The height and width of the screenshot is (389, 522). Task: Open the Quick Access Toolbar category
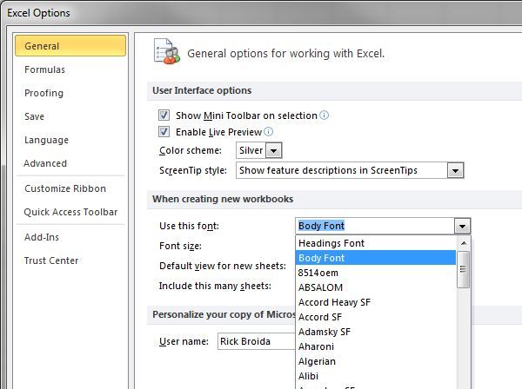click(x=70, y=212)
